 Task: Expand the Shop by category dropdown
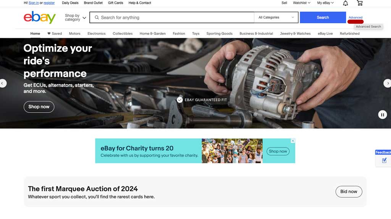click(x=75, y=18)
